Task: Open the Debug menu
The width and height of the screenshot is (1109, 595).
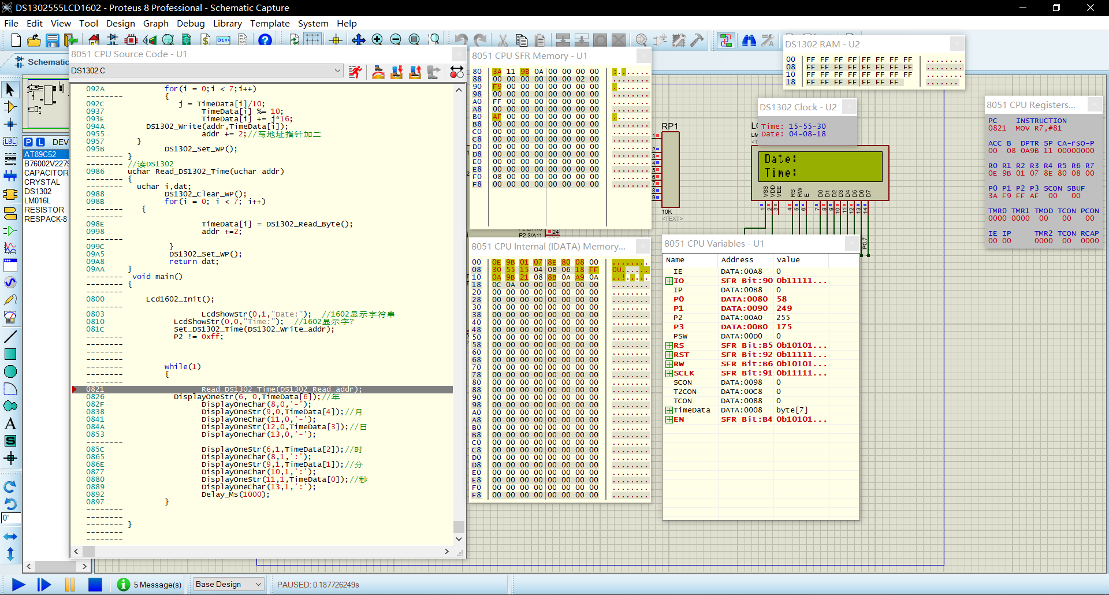Action: coord(191,23)
